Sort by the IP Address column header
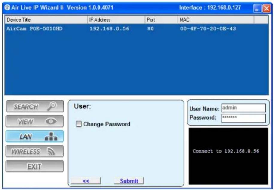Image resolution: width=274 pixels, height=190 pixels. click(x=116, y=19)
